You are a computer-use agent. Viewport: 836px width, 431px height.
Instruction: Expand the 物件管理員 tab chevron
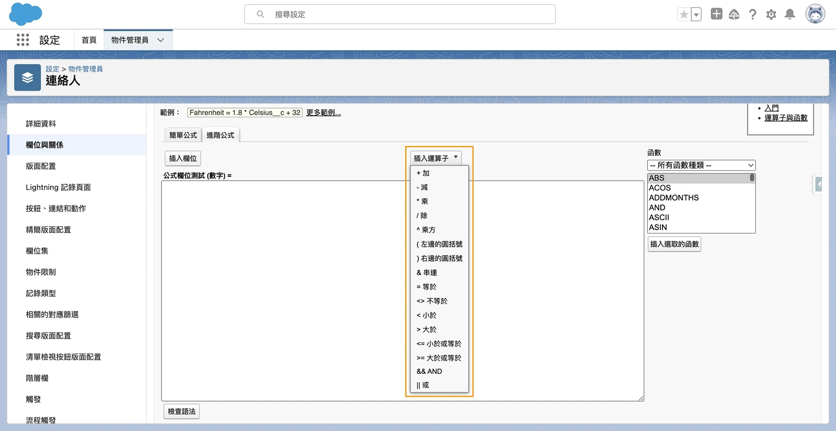(x=160, y=40)
